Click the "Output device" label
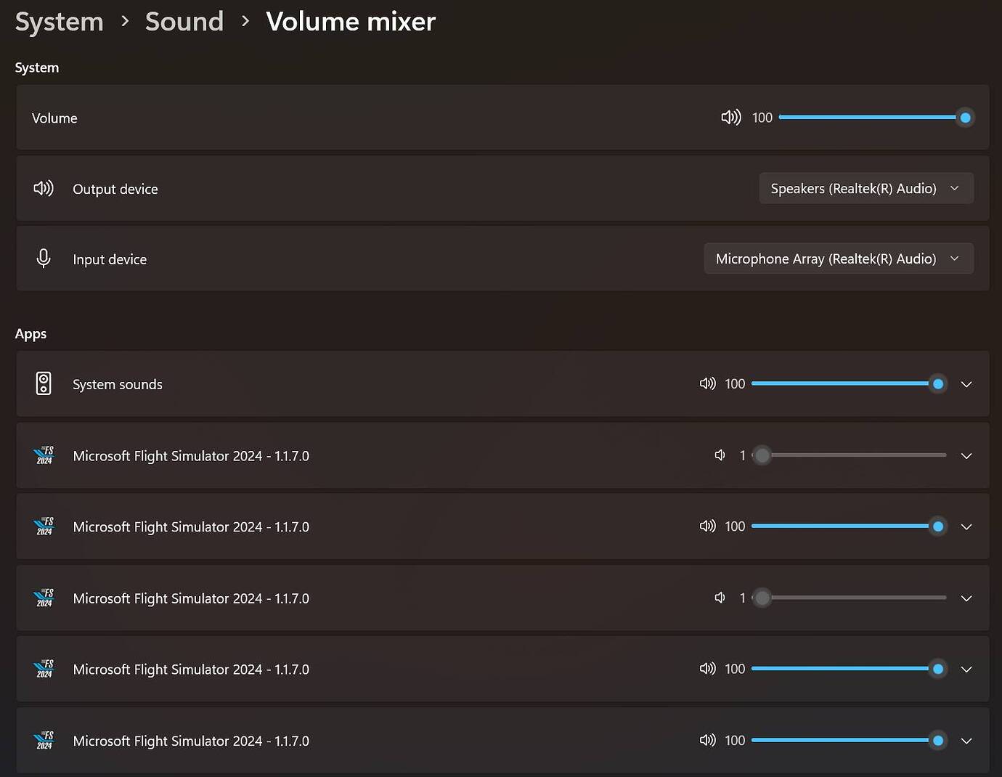This screenshot has height=777, width=1002. (115, 189)
